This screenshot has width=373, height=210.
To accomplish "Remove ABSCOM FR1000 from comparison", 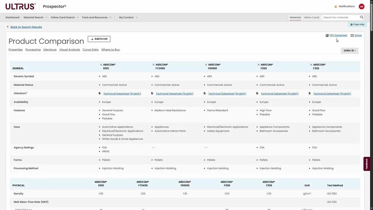I will coord(206,65).
